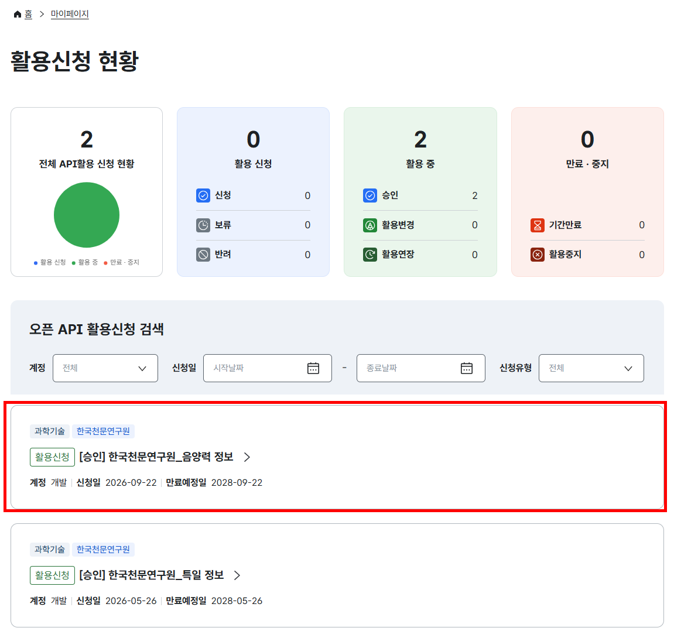Viewport: 674px width, 638px height.
Task: Select the 신청 count row
Action: (x=253, y=195)
